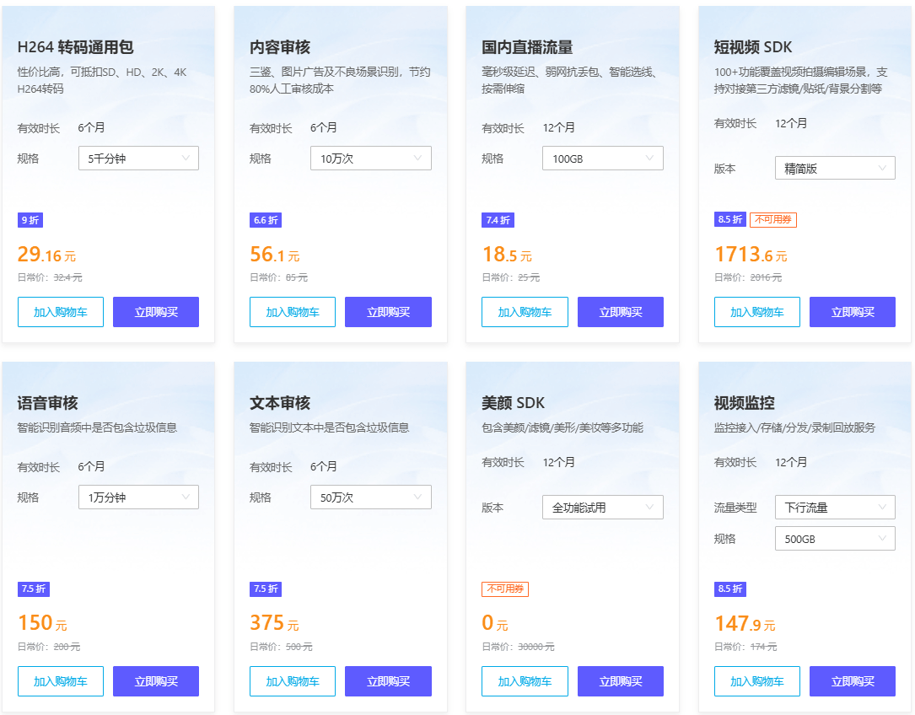This screenshot has height=715, width=915.
Task: Add 美颜 SDK to the shopping cart
Action: tap(525, 680)
